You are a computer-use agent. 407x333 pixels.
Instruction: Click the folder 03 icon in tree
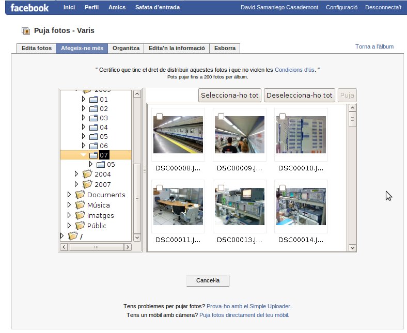[x=93, y=118]
